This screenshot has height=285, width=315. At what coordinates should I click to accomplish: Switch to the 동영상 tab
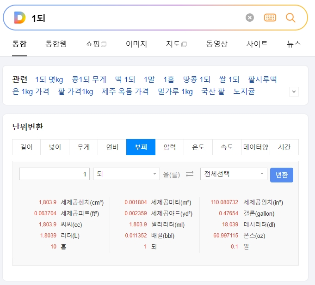(x=216, y=44)
